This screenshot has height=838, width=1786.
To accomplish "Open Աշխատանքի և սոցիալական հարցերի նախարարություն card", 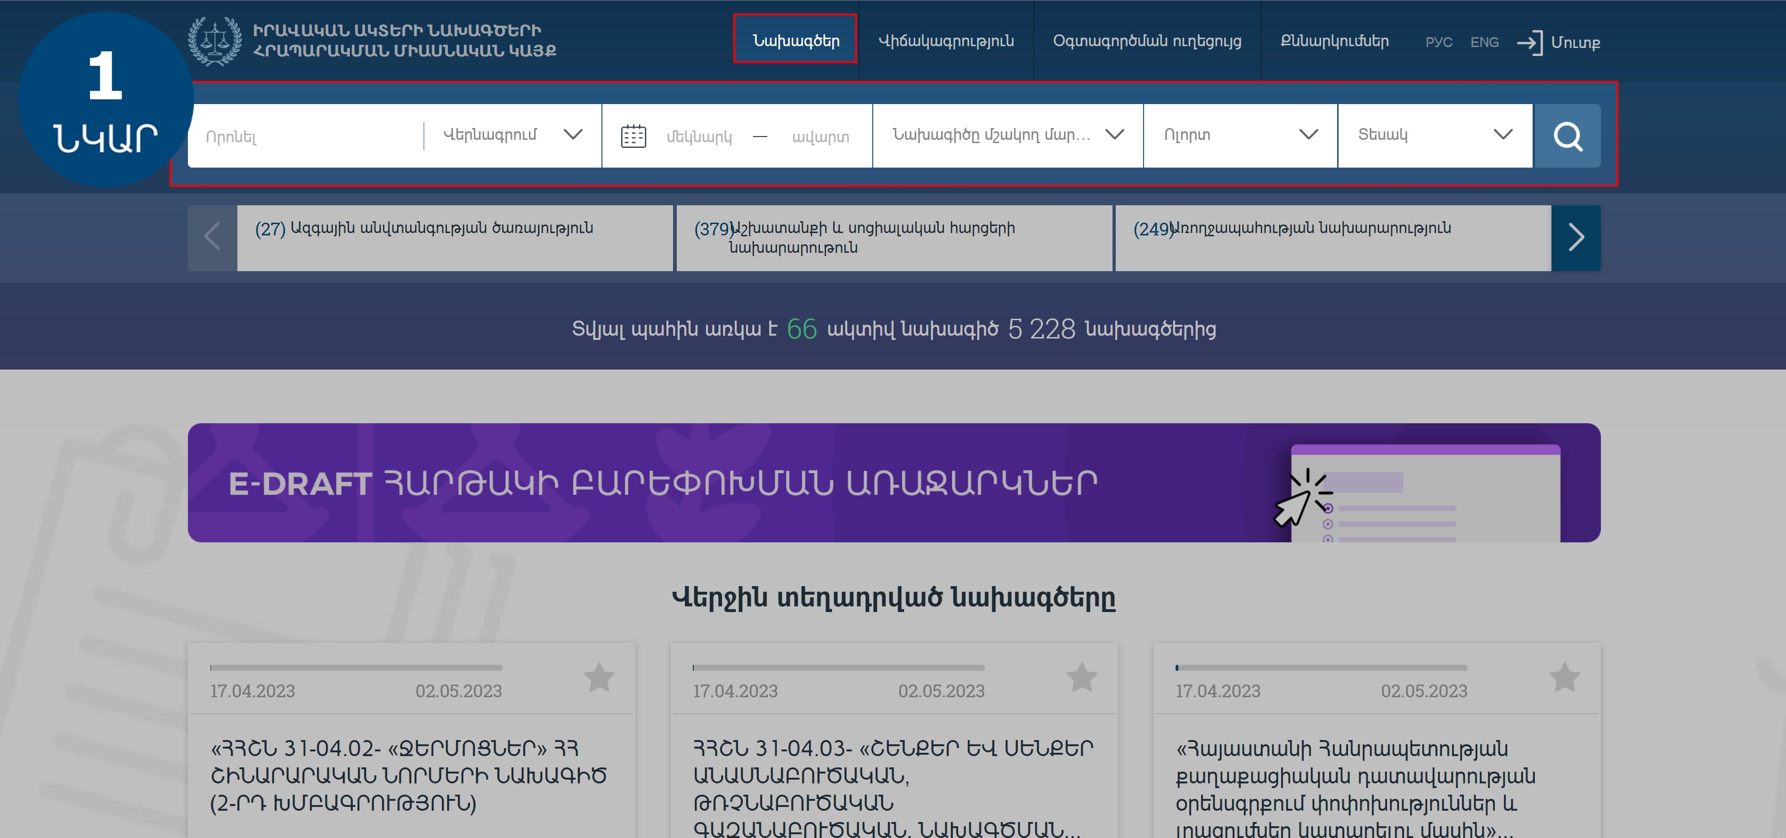I will [894, 238].
